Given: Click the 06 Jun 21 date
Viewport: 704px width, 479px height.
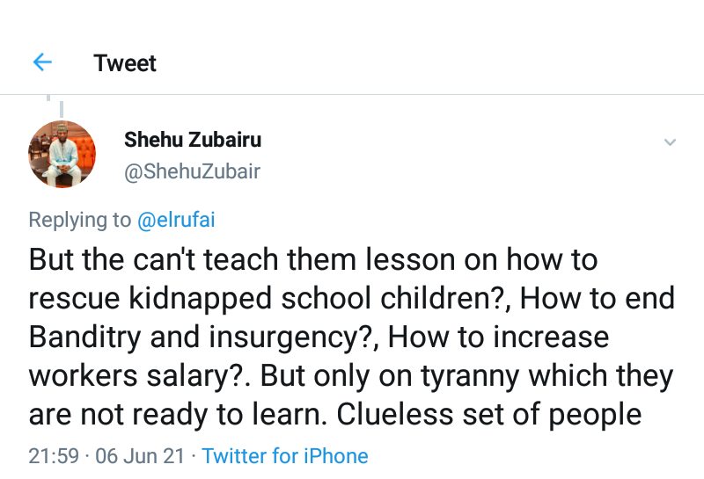Looking at the screenshot, I should click(138, 456).
